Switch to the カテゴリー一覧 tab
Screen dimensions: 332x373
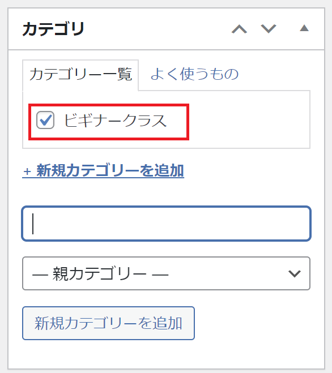pos(80,75)
